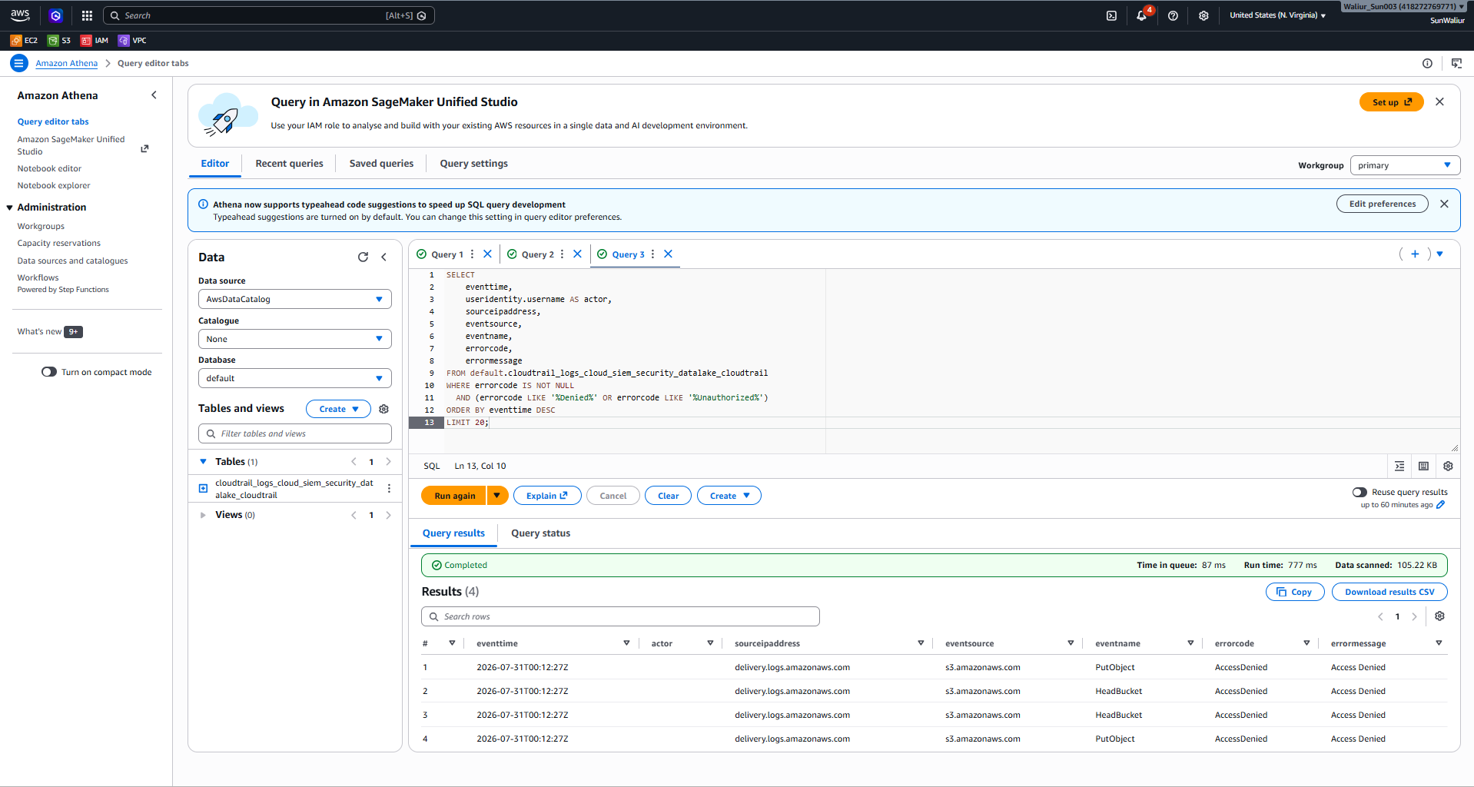Image resolution: width=1474 pixels, height=787 pixels.
Task: Refresh the Data panel
Action: (363, 257)
